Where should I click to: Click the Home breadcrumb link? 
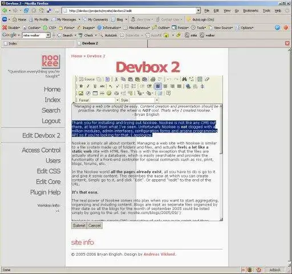pos(76,56)
